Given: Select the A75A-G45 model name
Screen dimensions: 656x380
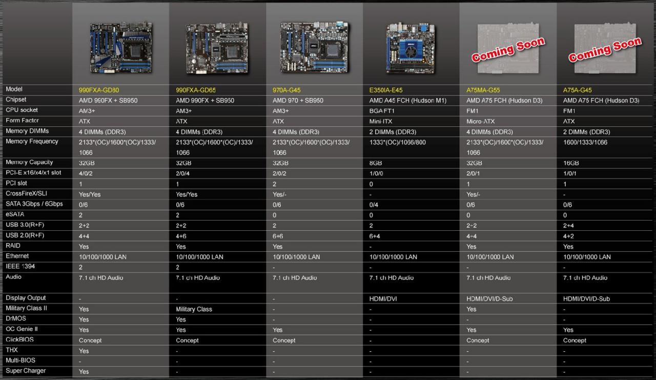Looking at the screenshot, I should [x=578, y=90].
